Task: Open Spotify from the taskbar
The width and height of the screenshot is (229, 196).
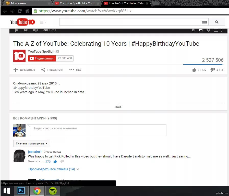Action: [53, 191]
